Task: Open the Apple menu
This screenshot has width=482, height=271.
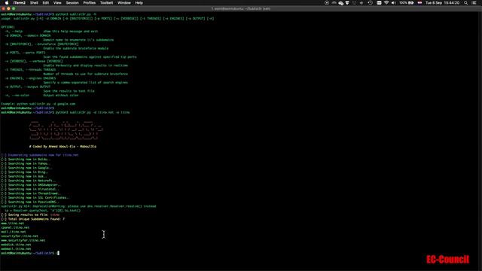Action: (7, 3)
